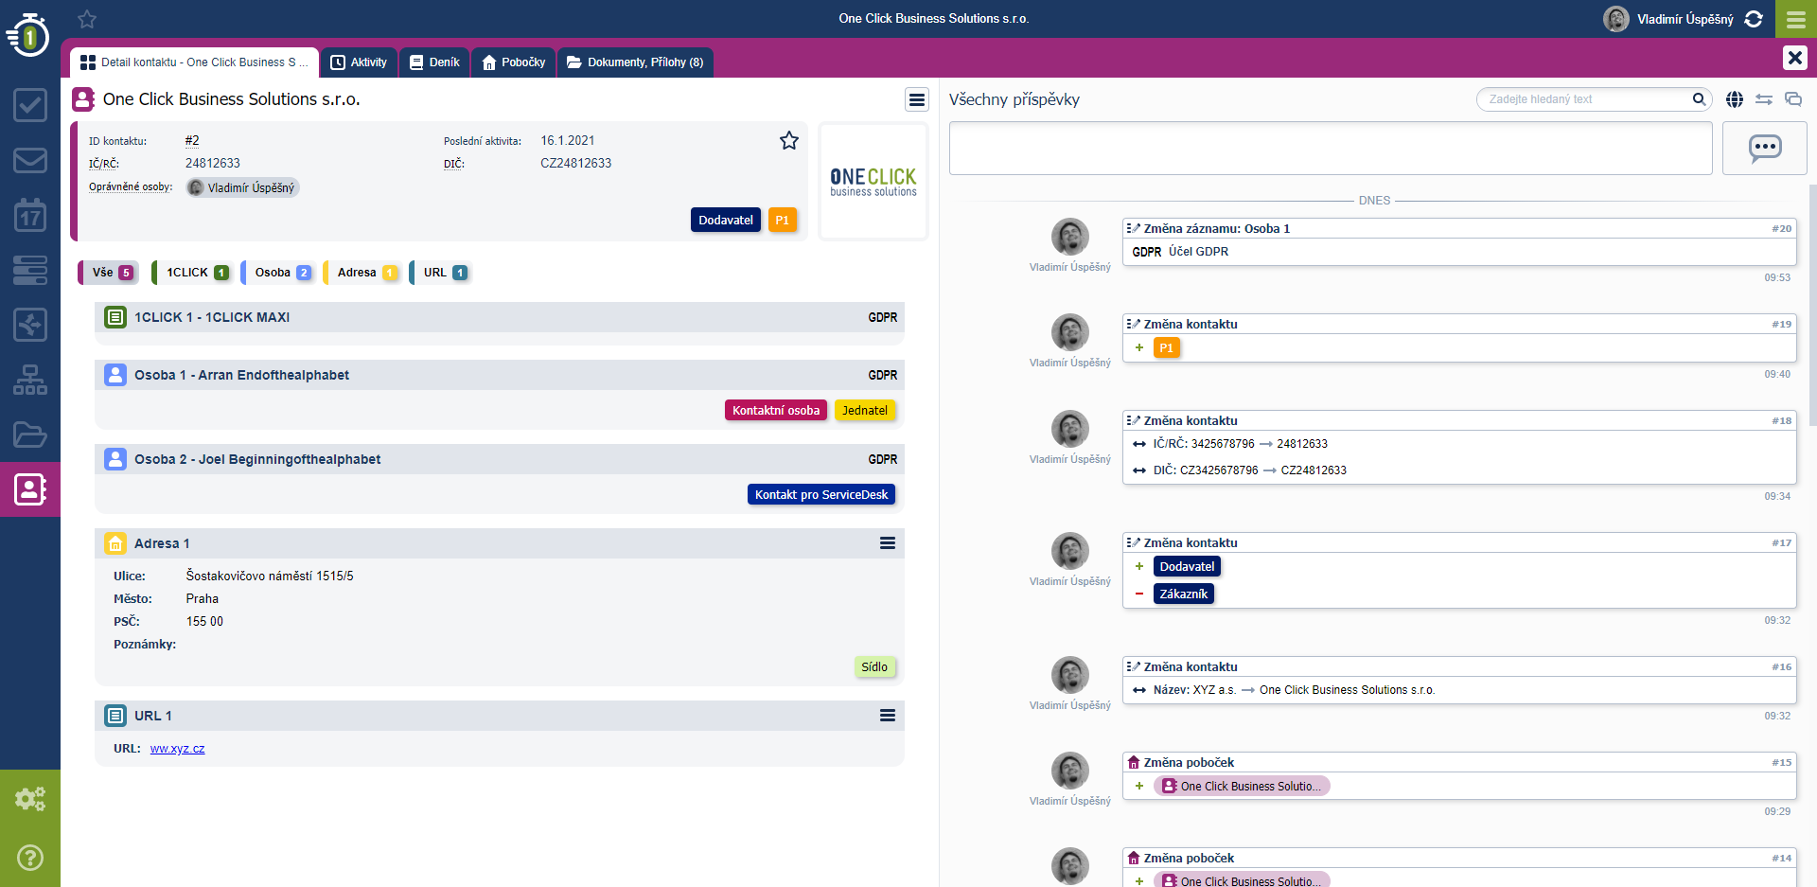Click the chat bubbles icon in posts header

(x=1793, y=99)
